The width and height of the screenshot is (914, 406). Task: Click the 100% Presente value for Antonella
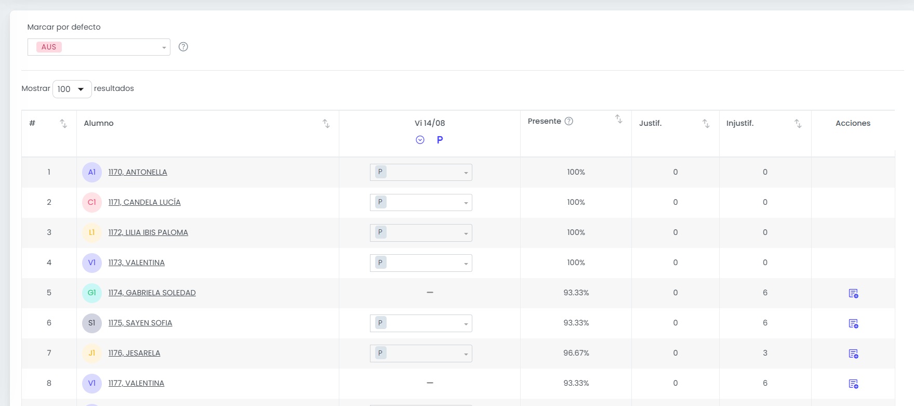pyautogui.click(x=576, y=172)
